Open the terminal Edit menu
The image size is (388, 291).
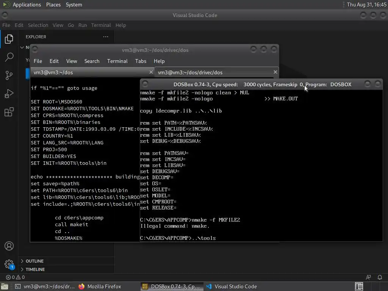tap(54, 61)
